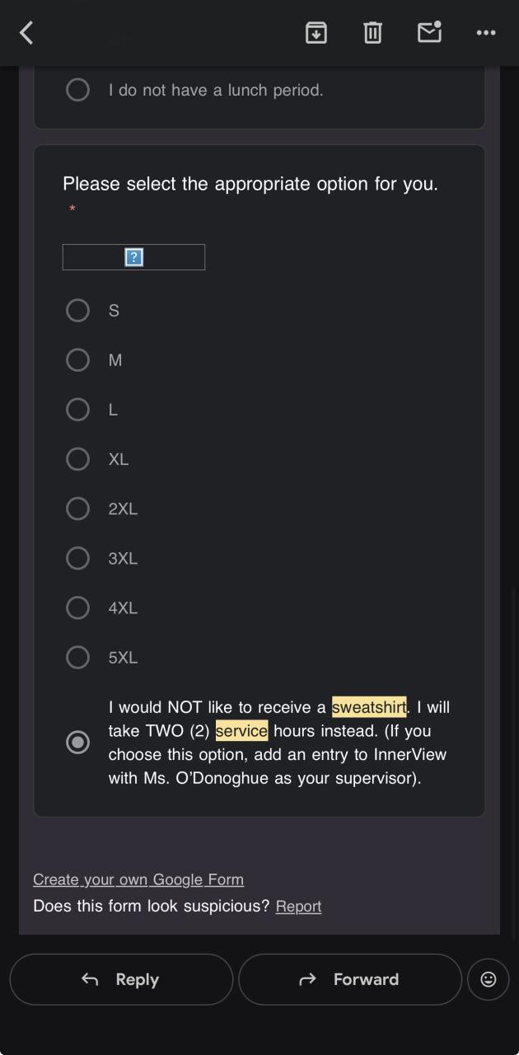Select the 2XL size option

pyautogui.click(x=77, y=509)
